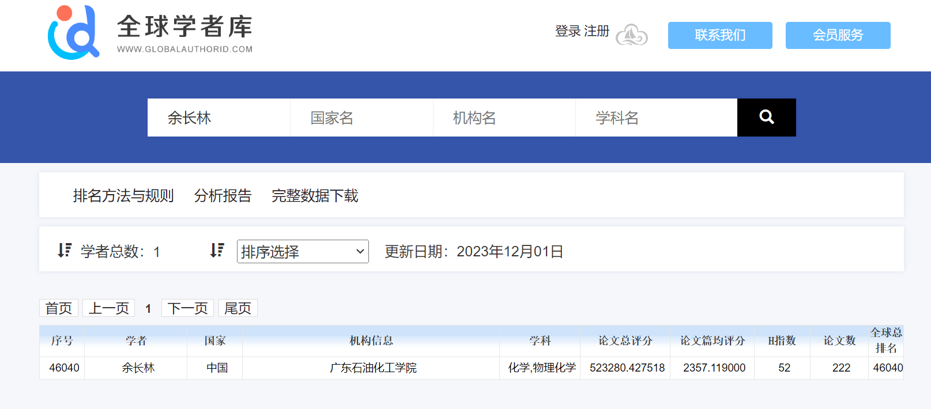The image size is (931, 409).
Task: Click the 机构名 input field
Action: [x=504, y=118]
